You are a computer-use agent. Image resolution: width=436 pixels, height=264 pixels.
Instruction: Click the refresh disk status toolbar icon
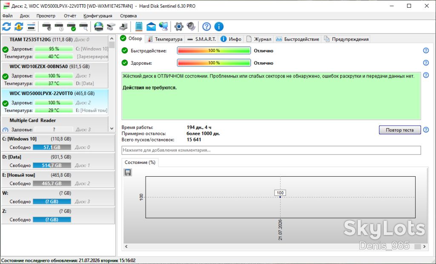click(6, 27)
